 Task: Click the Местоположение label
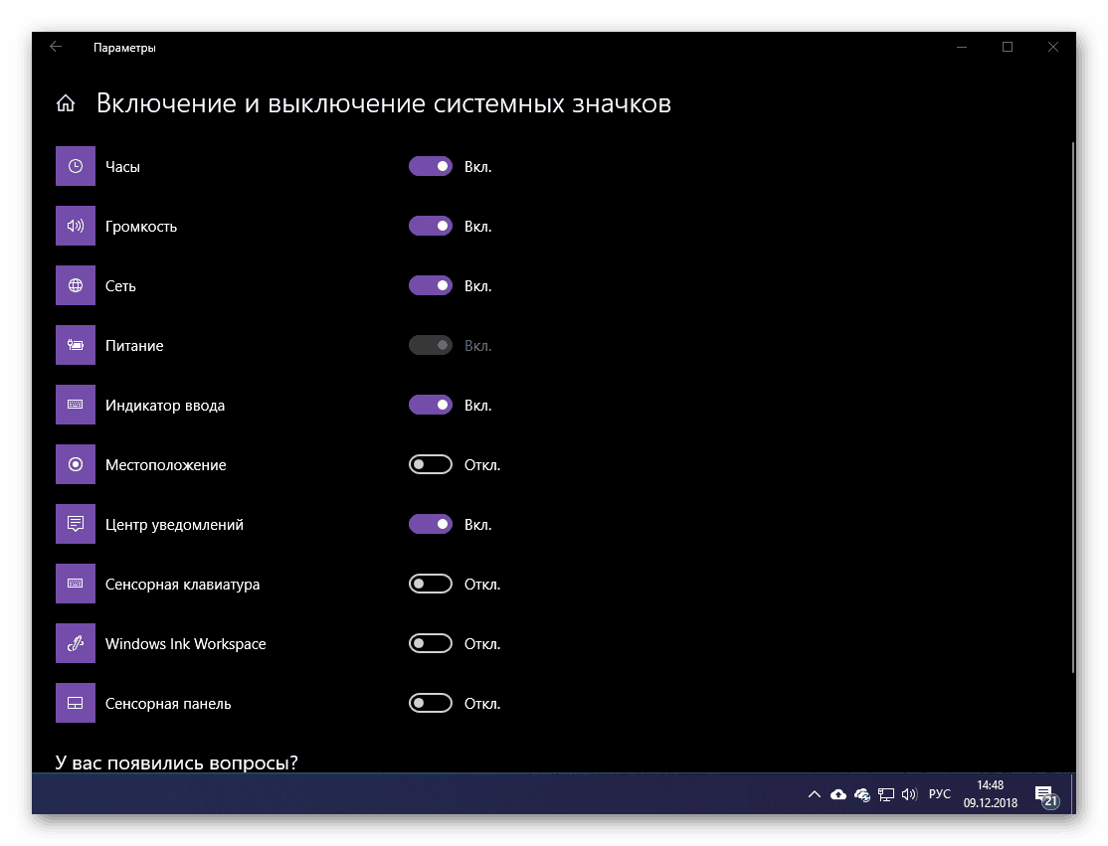click(166, 465)
